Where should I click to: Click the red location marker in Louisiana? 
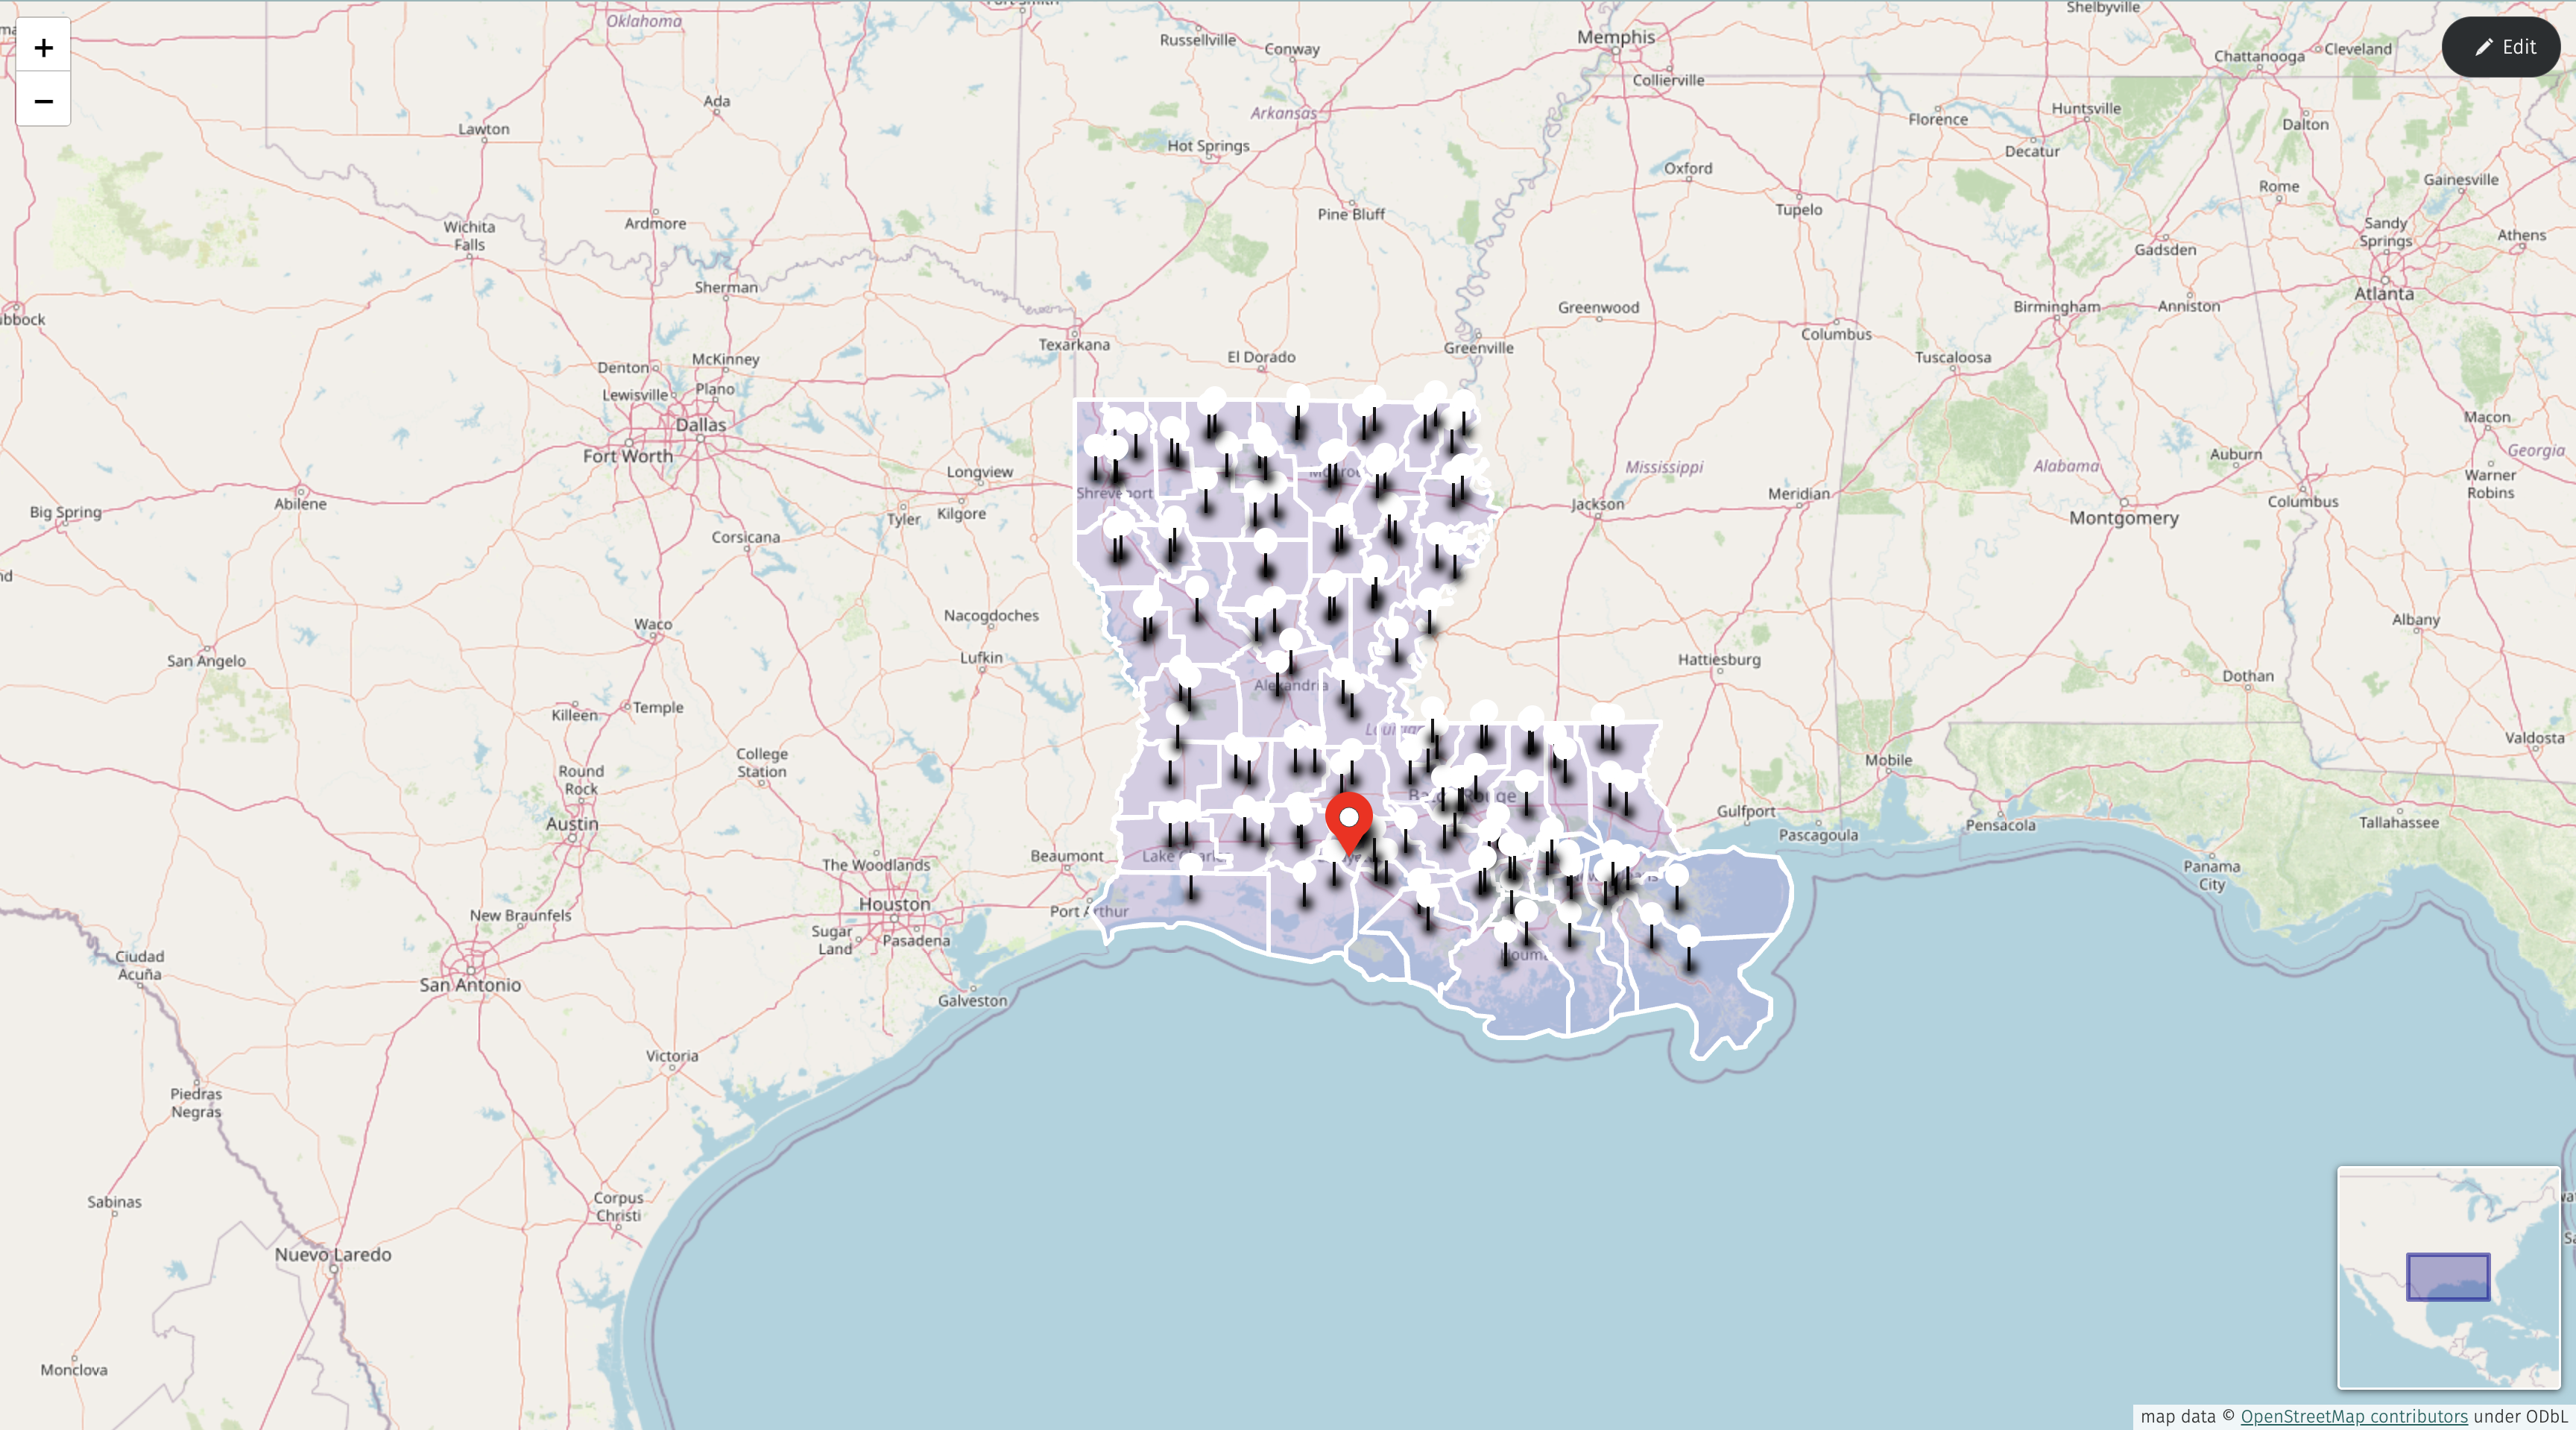pyautogui.click(x=1348, y=821)
